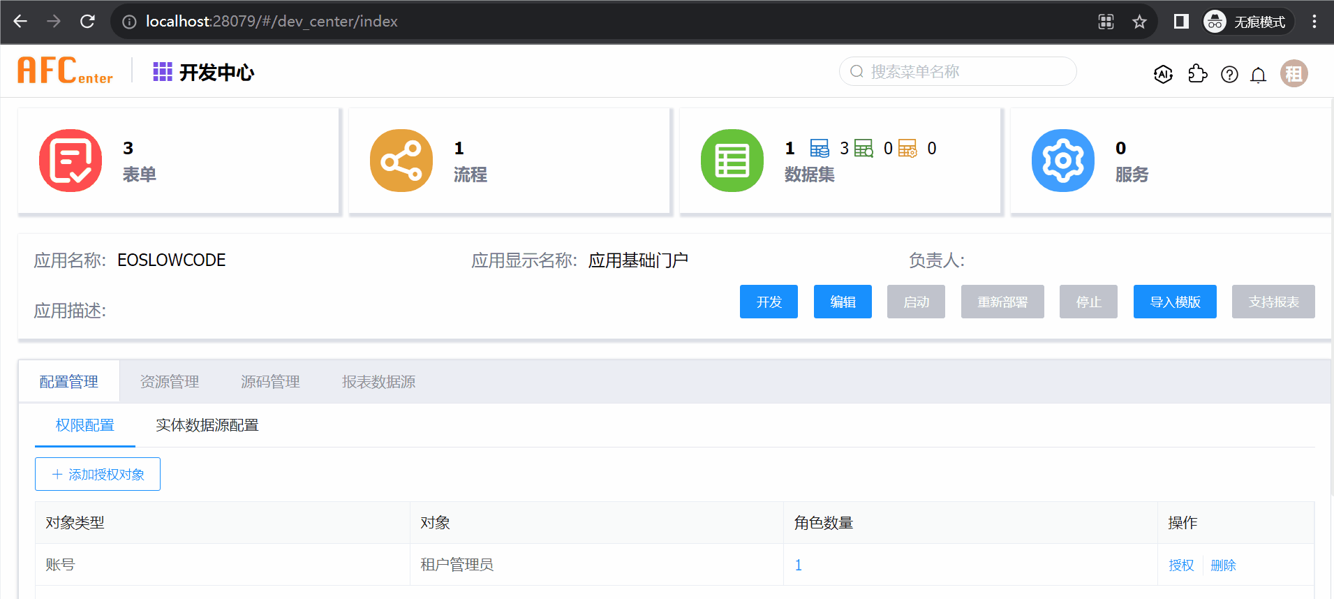Open the puzzle-piece plugin icon
Screen dimensions: 1334x599
pyautogui.click(x=1197, y=74)
